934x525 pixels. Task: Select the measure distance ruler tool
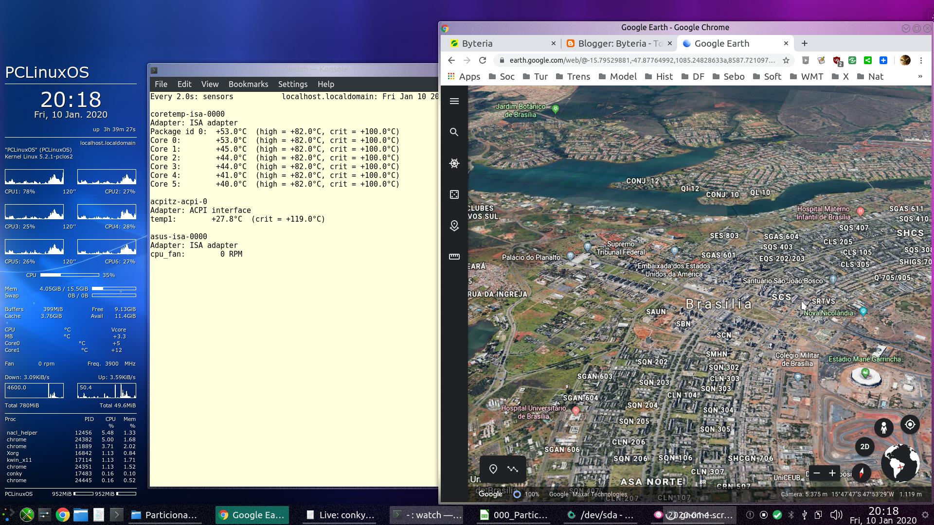[x=454, y=257]
